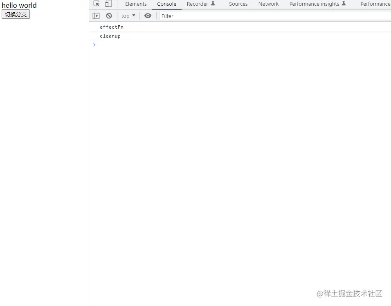391x306 pixels.
Task: Show the console sidebar
Action: pos(96,16)
